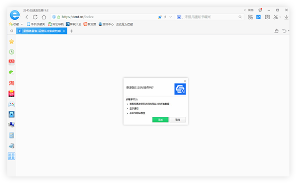Open sidebar red shopping-bag store icon
The height and width of the screenshot is (183, 296).
12,94
